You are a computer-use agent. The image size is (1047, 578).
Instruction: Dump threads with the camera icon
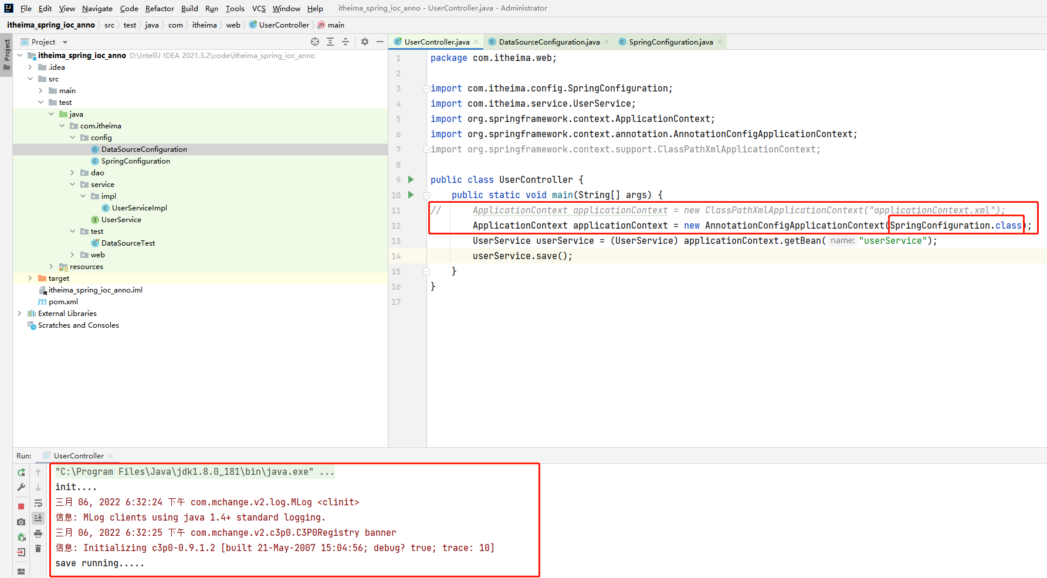[x=21, y=521]
